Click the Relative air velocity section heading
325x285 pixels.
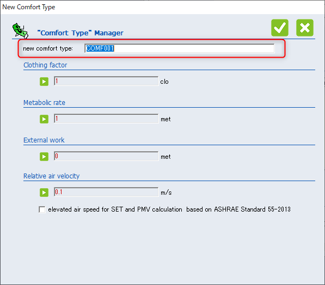click(51, 176)
